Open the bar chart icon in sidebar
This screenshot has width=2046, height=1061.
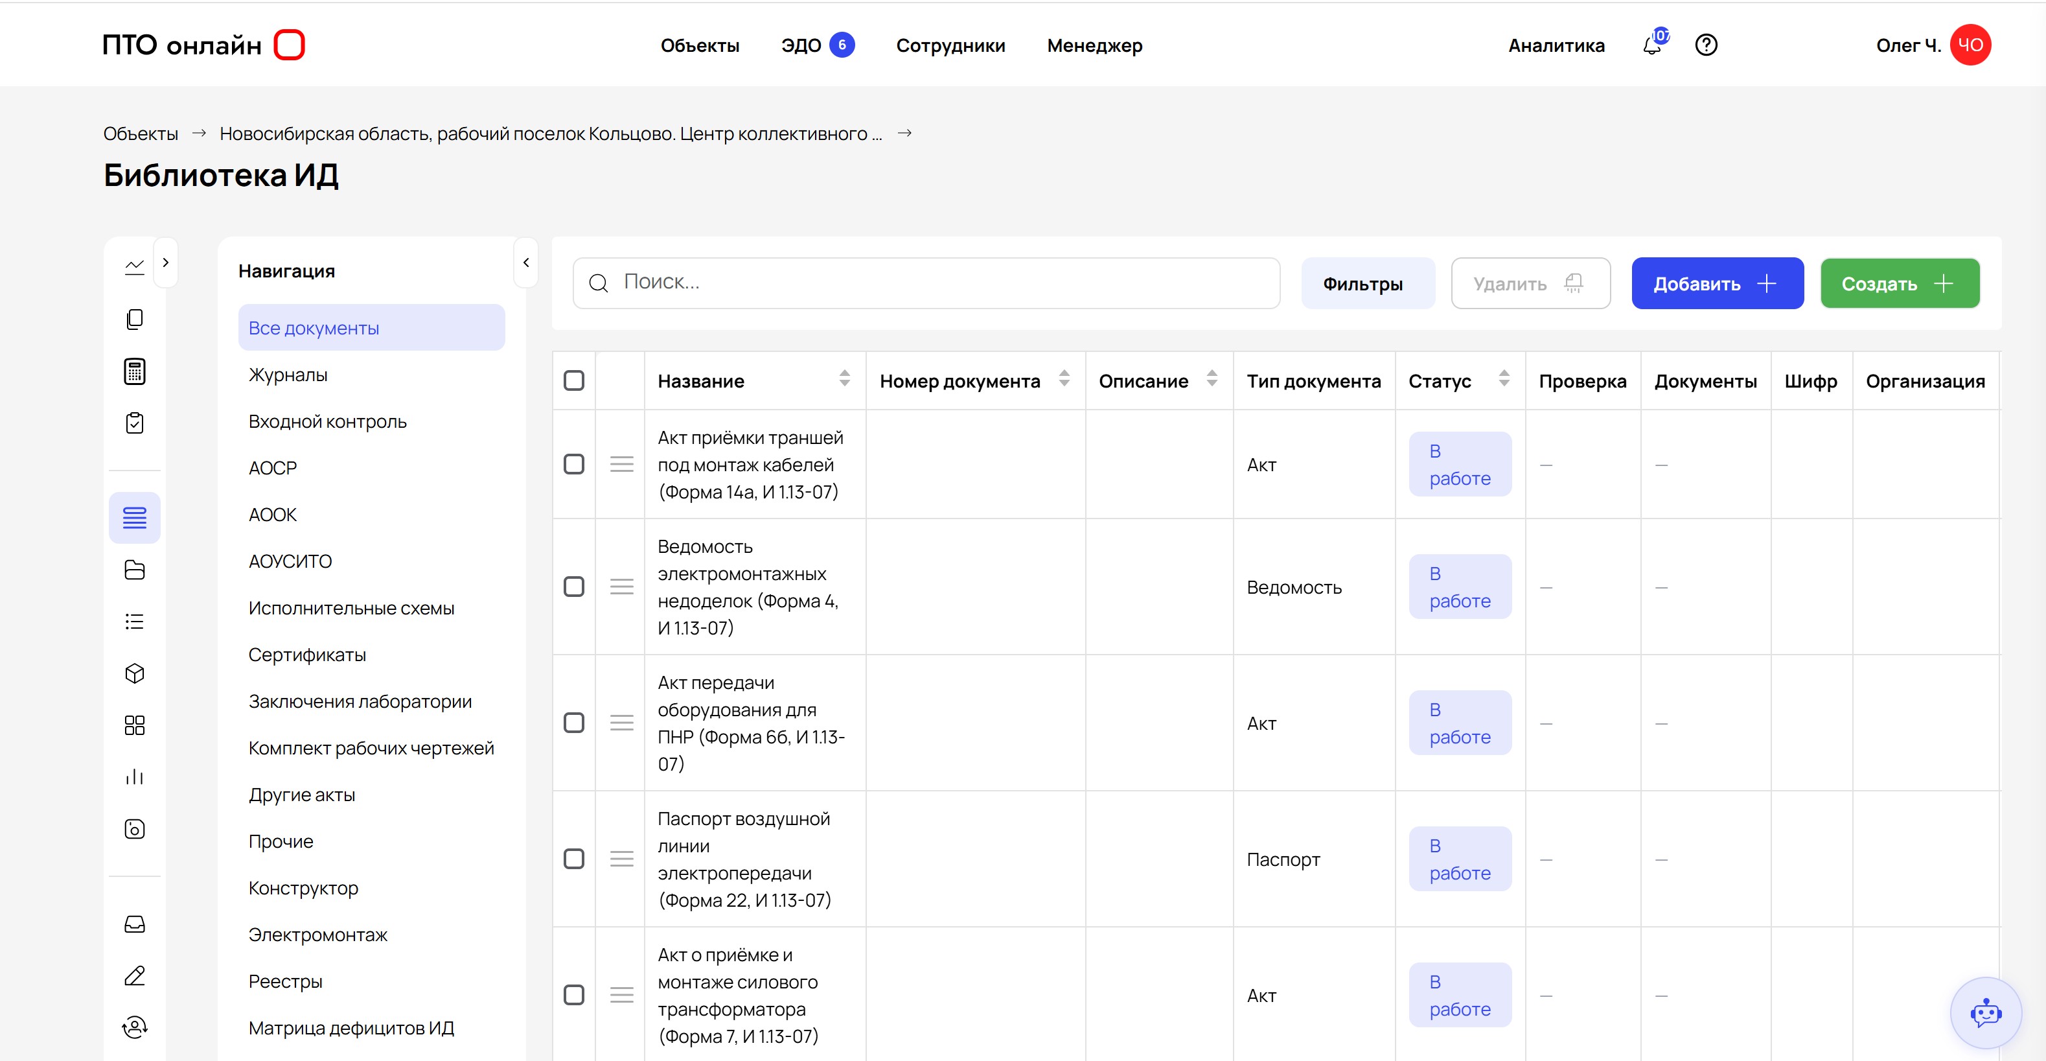point(134,776)
